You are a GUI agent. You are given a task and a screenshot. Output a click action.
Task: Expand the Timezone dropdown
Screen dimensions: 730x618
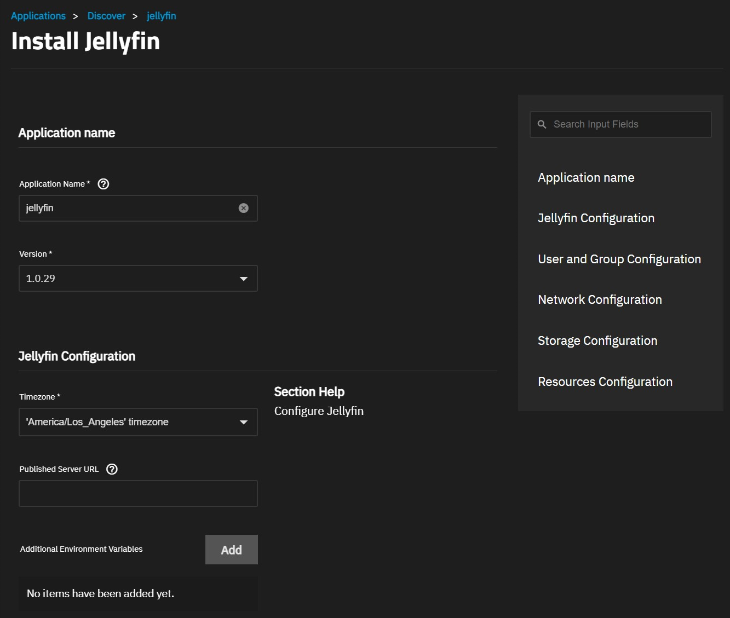click(138, 422)
